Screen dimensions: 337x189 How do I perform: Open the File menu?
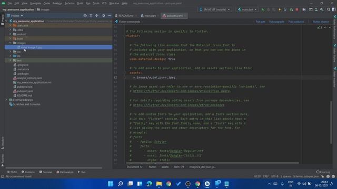click(x=9, y=4)
